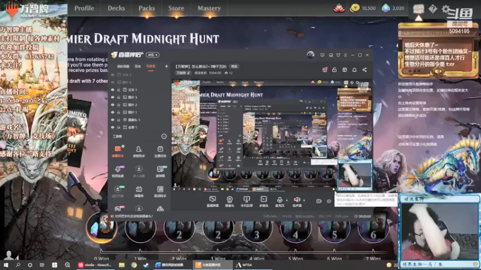Open the MTGA Store tab
The image size is (481, 270).
pyautogui.click(x=176, y=8)
